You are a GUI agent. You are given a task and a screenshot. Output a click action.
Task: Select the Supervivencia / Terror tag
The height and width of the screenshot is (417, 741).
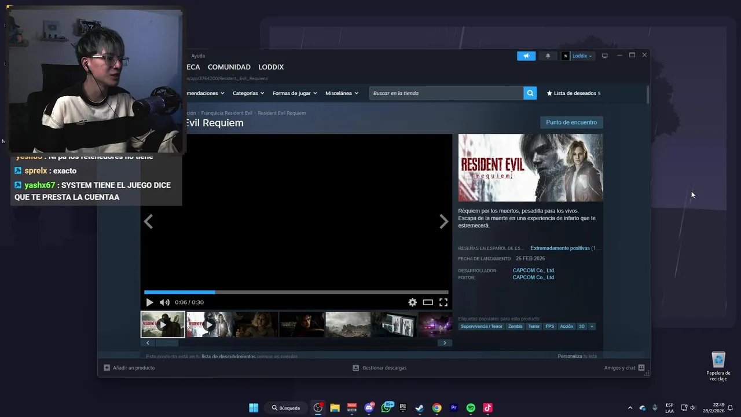point(482,327)
